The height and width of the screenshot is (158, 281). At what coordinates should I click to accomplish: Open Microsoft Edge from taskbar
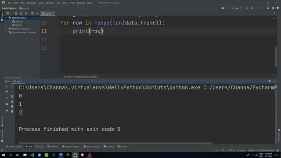point(61,155)
